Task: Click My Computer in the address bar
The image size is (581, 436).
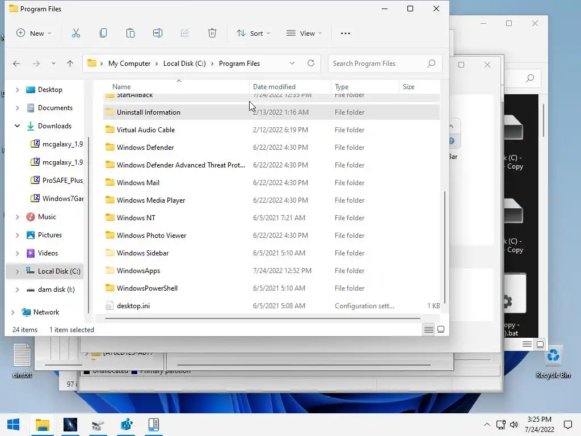Action: coord(129,64)
